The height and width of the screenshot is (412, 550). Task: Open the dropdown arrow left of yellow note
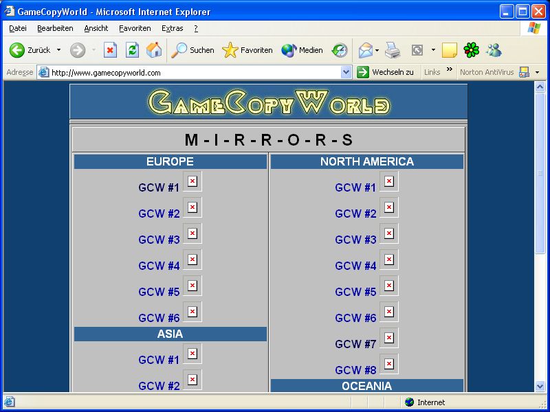click(433, 50)
